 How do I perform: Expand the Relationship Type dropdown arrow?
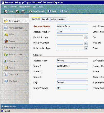click(x=86, y=48)
